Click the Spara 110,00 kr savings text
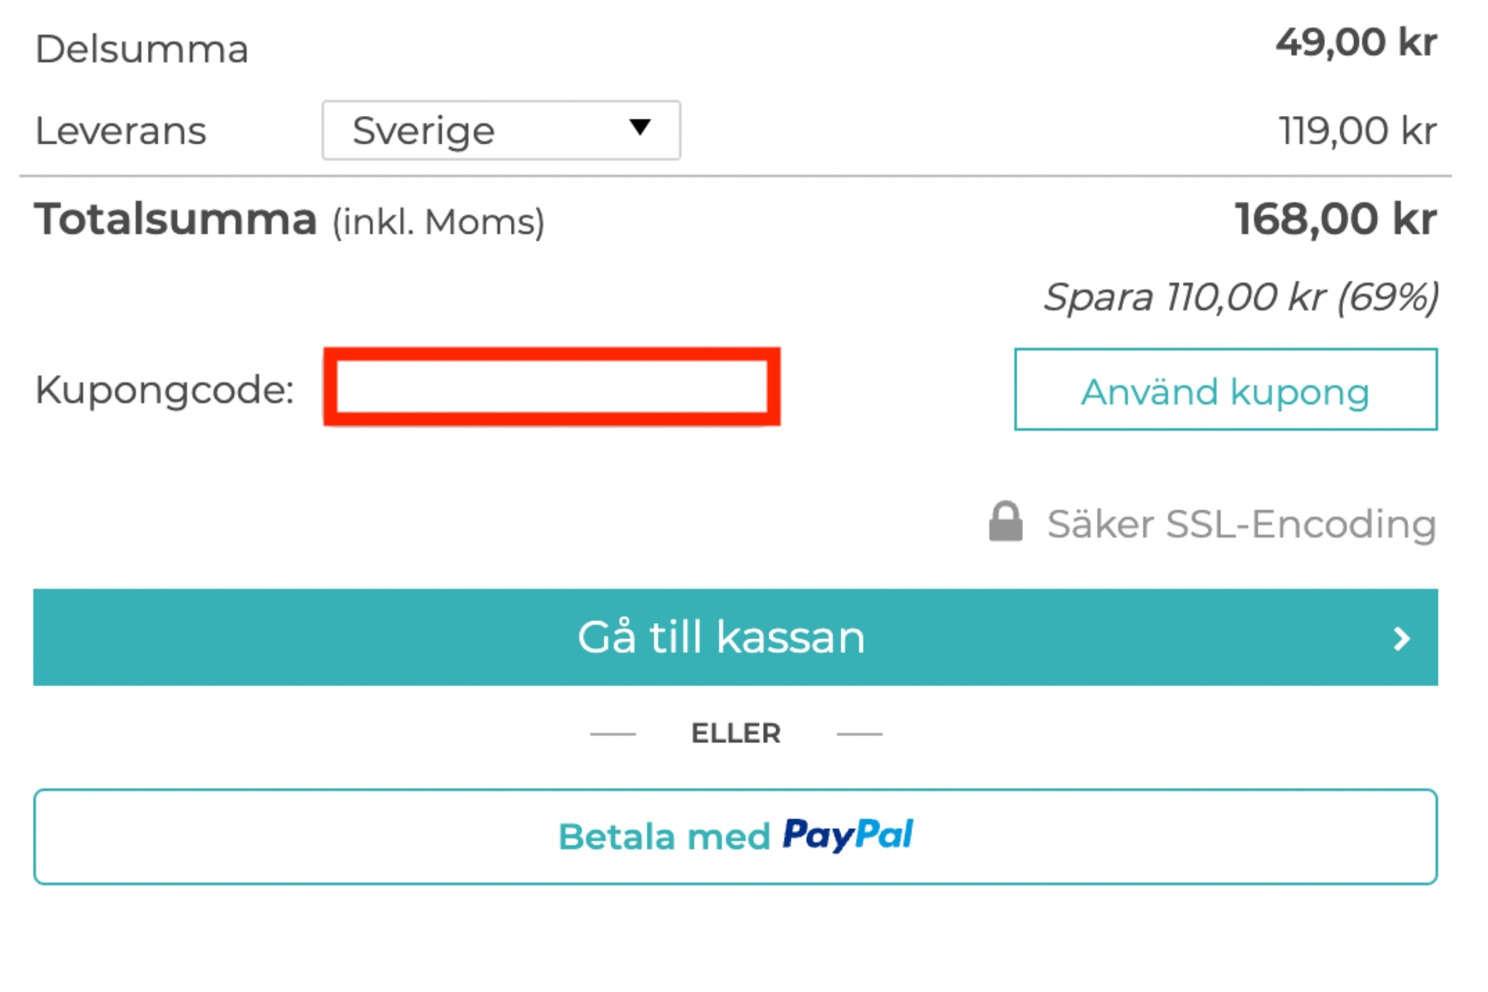The width and height of the screenshot is (1488, 992). coord(1241,297)
